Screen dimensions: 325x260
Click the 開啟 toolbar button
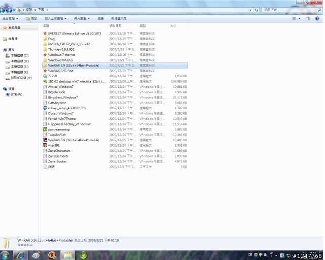(31, 18)
